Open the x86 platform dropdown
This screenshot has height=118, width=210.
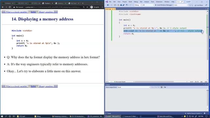pyautogui.click(x=148, y=5)
